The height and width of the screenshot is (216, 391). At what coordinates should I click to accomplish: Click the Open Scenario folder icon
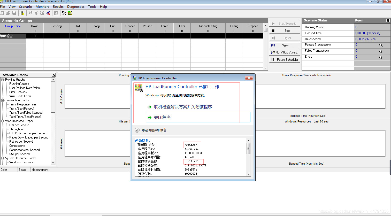(x=8, y=13)
